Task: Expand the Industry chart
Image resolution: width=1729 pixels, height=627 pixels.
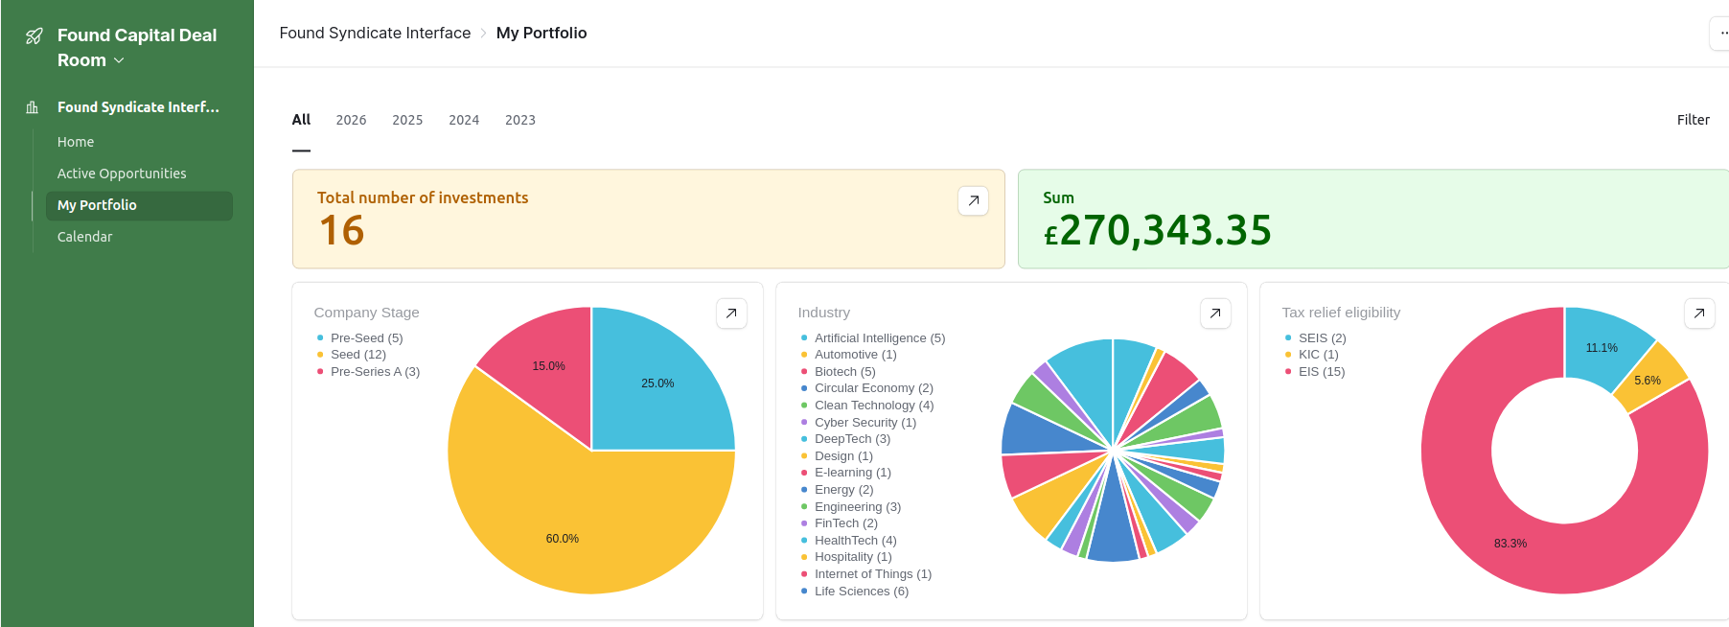Action: point(1215,313)
